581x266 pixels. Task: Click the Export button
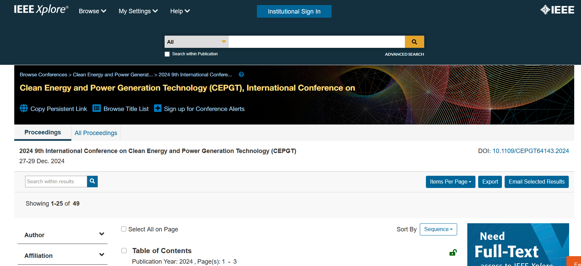tap(490, 182)
